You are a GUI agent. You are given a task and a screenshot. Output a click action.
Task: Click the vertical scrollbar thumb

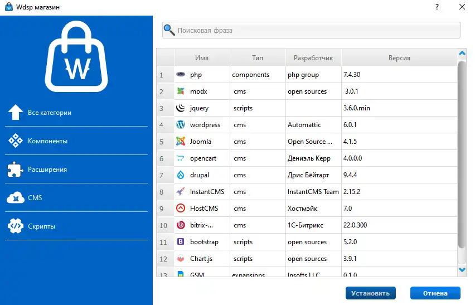pos(462,154)
